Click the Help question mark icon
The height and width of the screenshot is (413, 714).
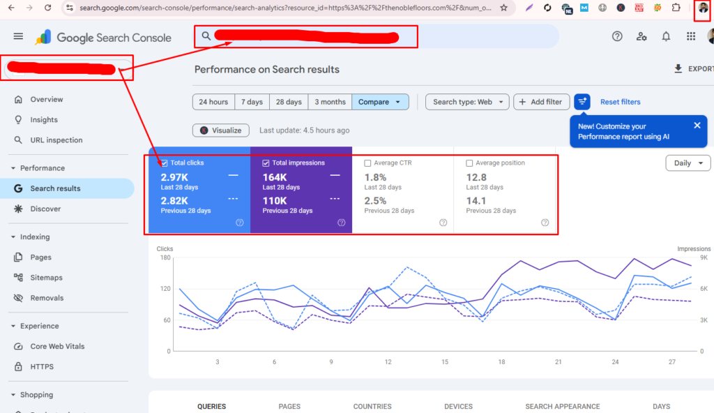(x=617, y=37)
